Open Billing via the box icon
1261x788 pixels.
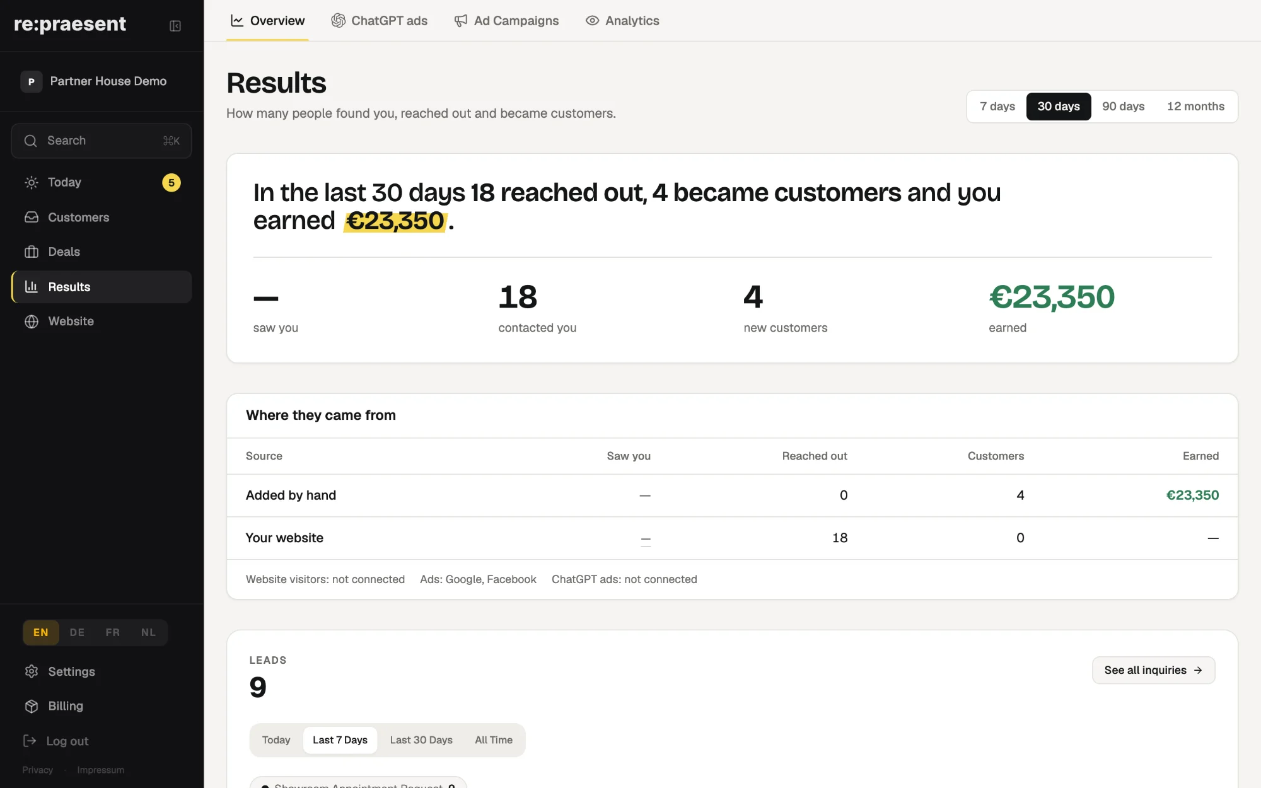[32, 706]
